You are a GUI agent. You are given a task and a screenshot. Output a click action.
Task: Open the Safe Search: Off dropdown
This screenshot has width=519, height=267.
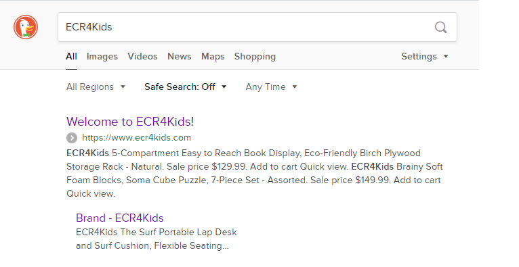point(186,87)
